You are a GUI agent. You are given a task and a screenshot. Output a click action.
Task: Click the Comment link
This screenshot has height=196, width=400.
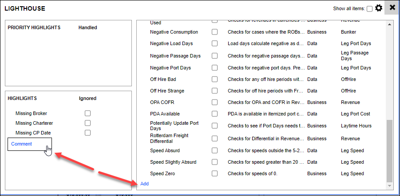21,144
